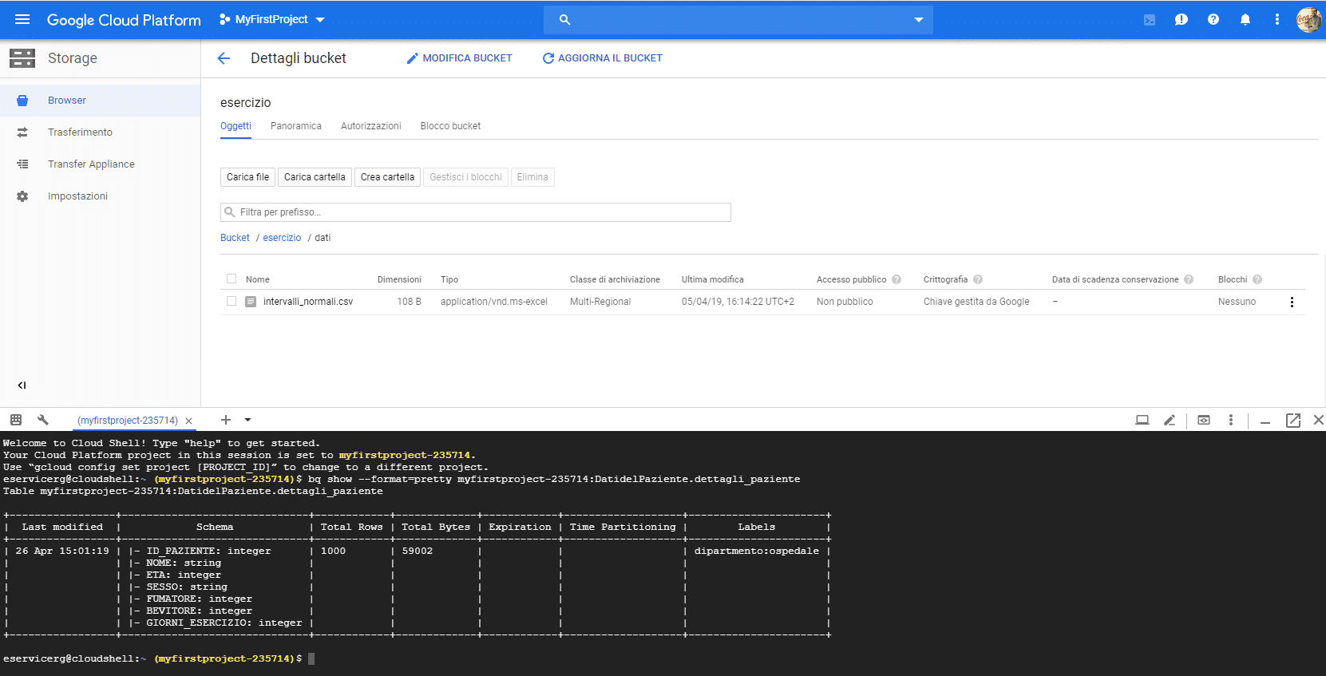
Task: Click MODIFICA BUCKET button
Action: 459,58
